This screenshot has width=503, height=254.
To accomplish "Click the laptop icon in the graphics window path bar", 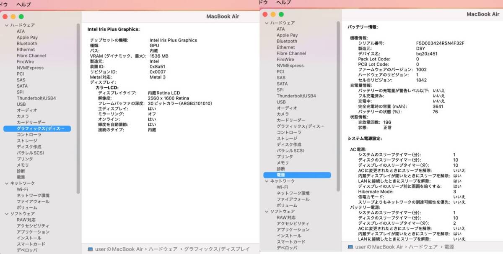I will (x=91, y=249).
